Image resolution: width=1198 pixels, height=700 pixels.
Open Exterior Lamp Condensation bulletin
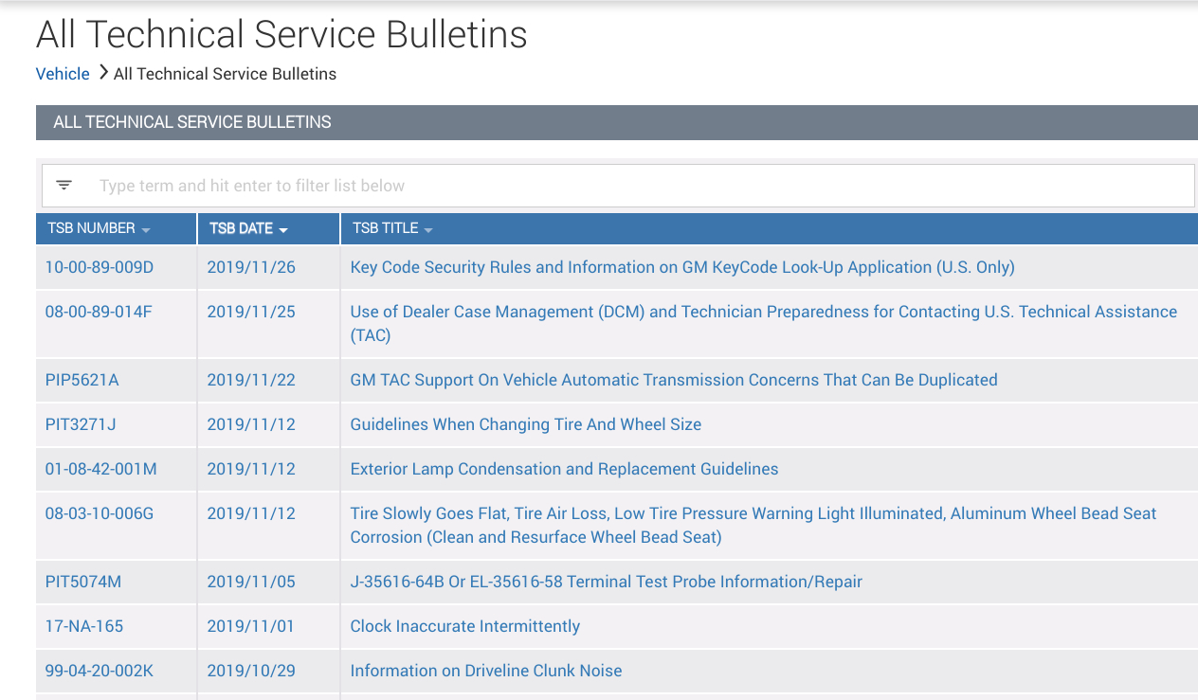[564, 469]
